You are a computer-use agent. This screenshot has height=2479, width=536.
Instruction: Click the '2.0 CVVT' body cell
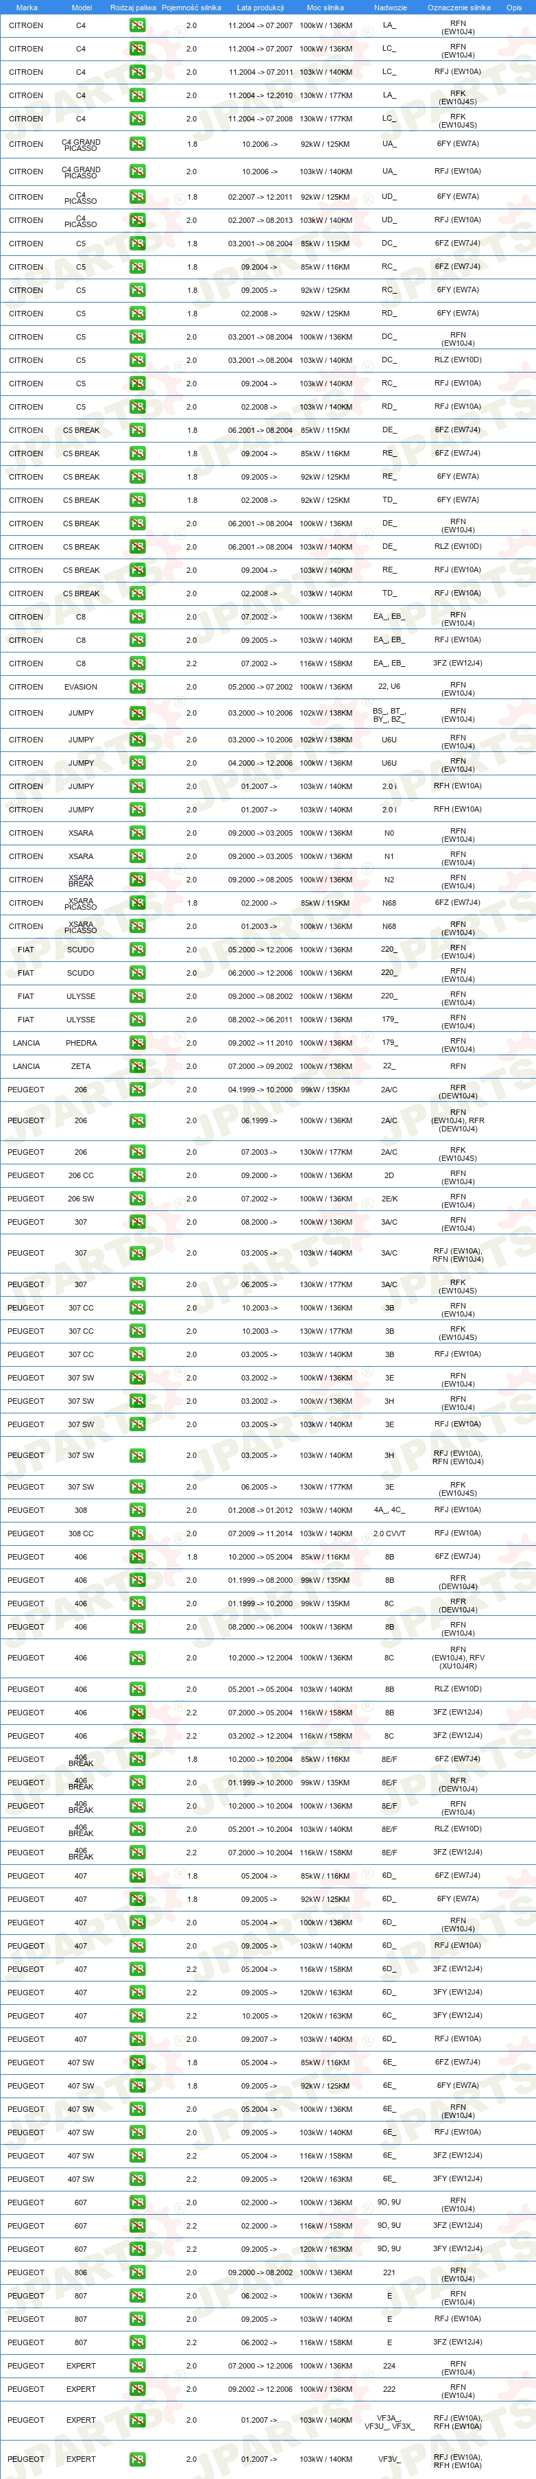[x=389, y=1533]
